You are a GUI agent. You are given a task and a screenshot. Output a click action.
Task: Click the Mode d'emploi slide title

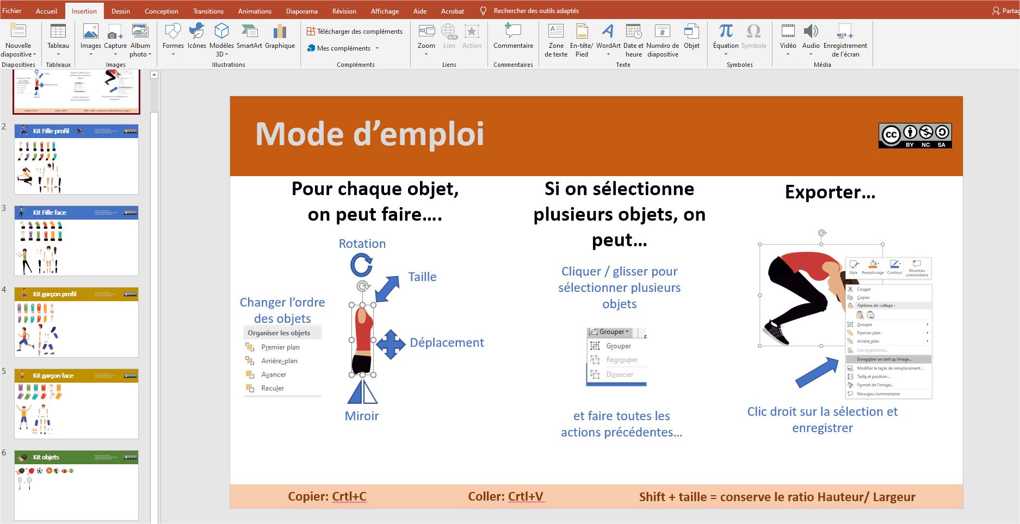(370, 134)
